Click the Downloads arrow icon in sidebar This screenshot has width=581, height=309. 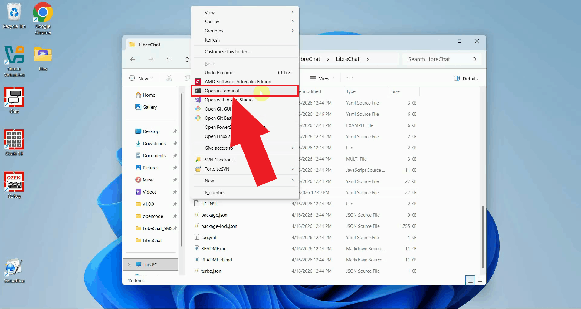[x=138, y=143]
